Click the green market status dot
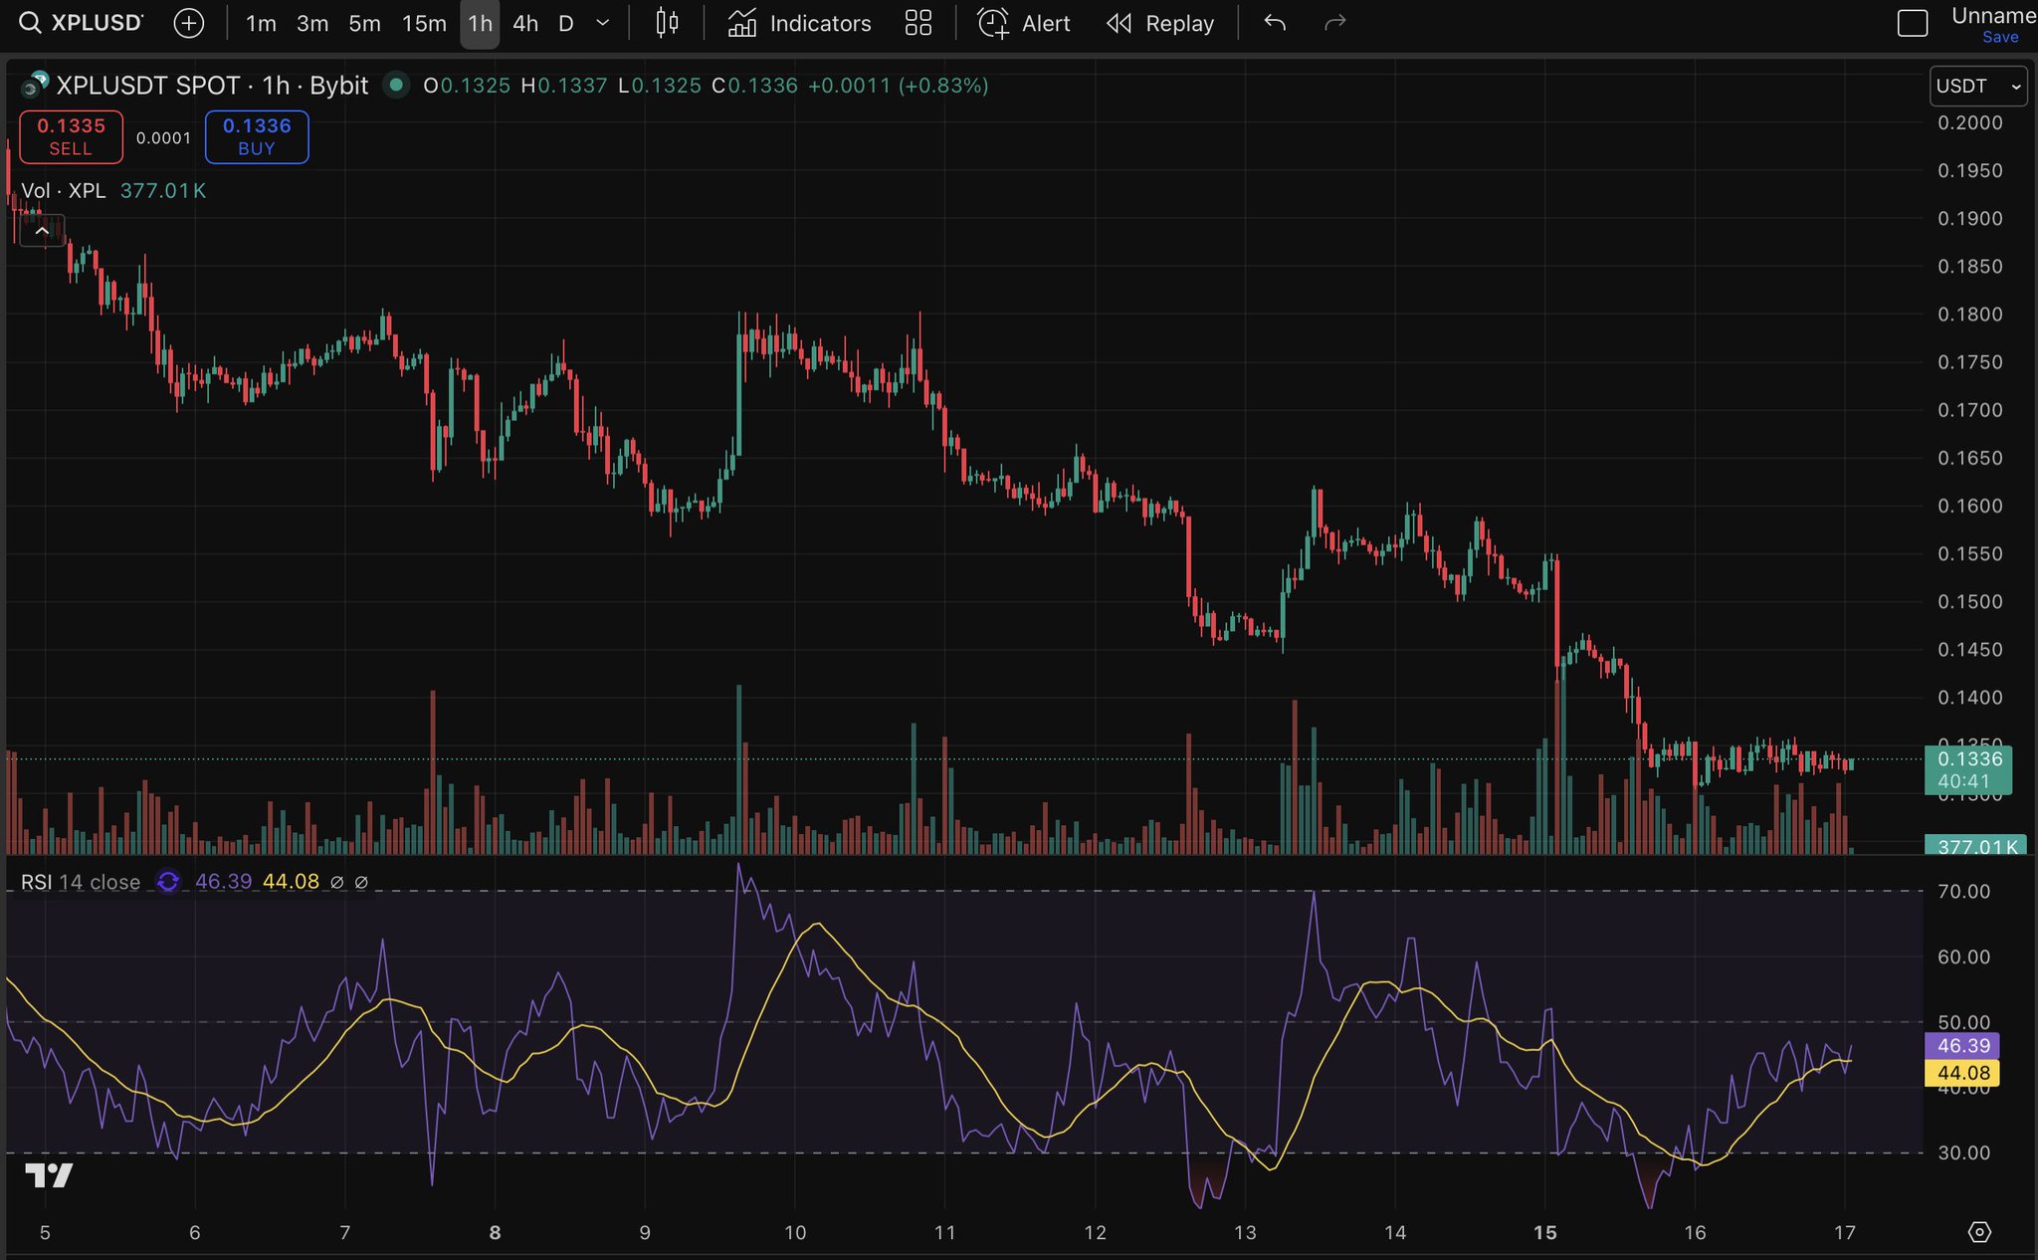The height and width of the screenshot is (1260, 2038). [396, 86]
